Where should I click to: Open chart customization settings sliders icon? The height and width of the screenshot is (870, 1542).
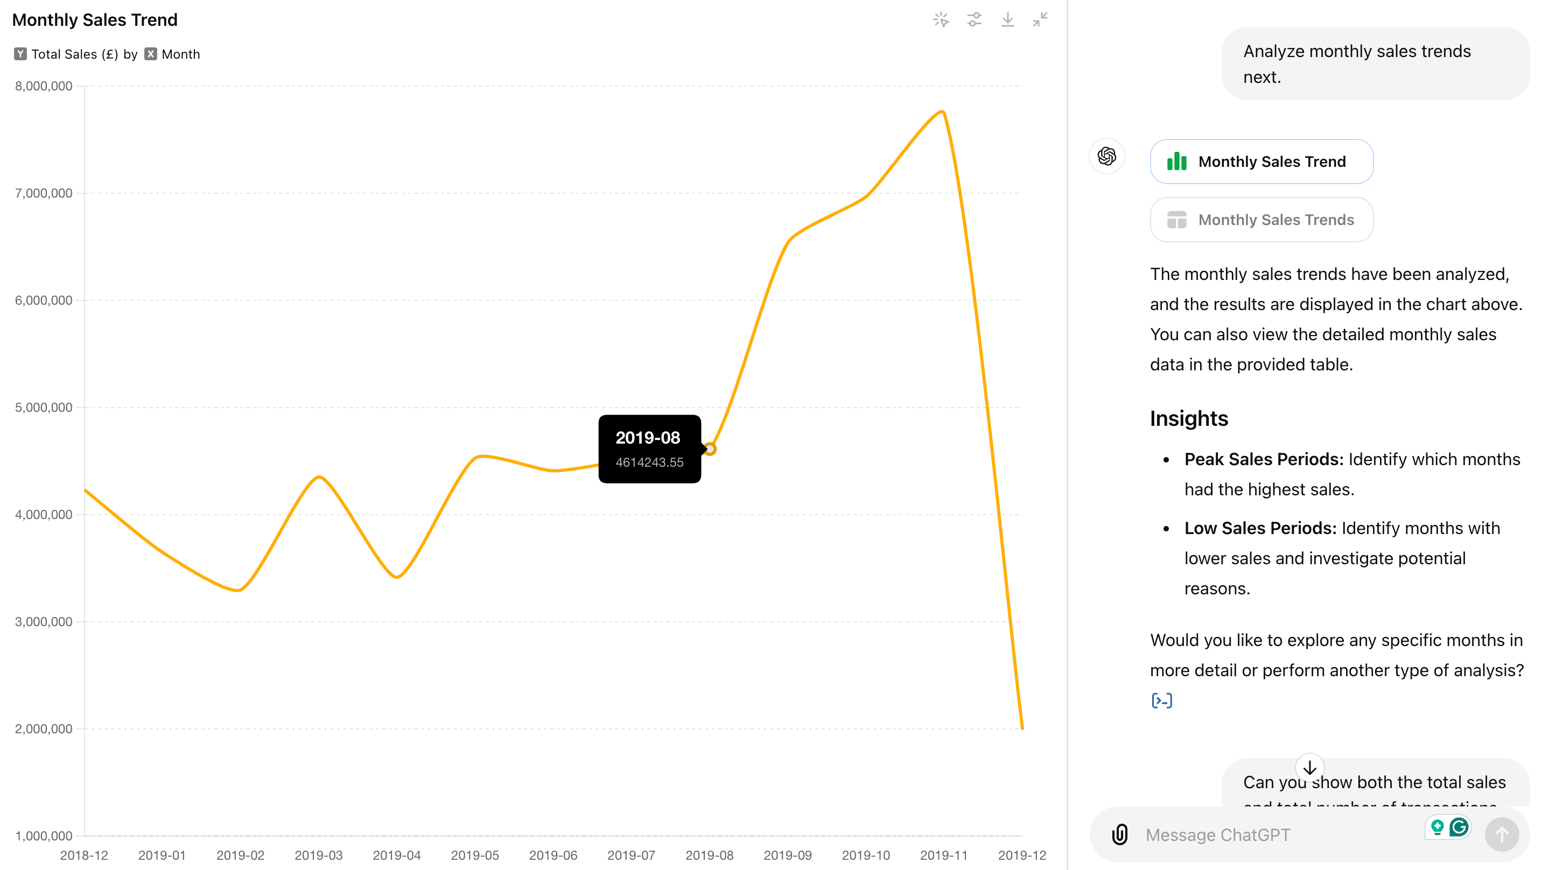pyautogui.click(x=975, y=20)
